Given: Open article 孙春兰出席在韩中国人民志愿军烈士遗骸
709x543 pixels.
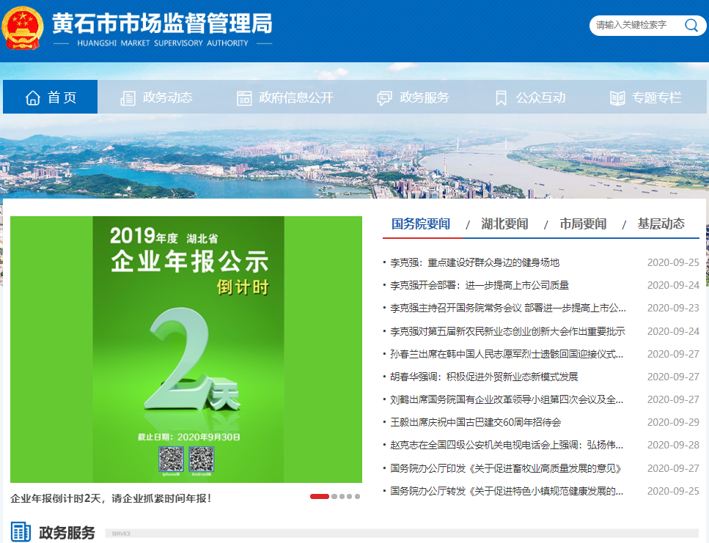Looking at the screenshot, I should [507, 354].
